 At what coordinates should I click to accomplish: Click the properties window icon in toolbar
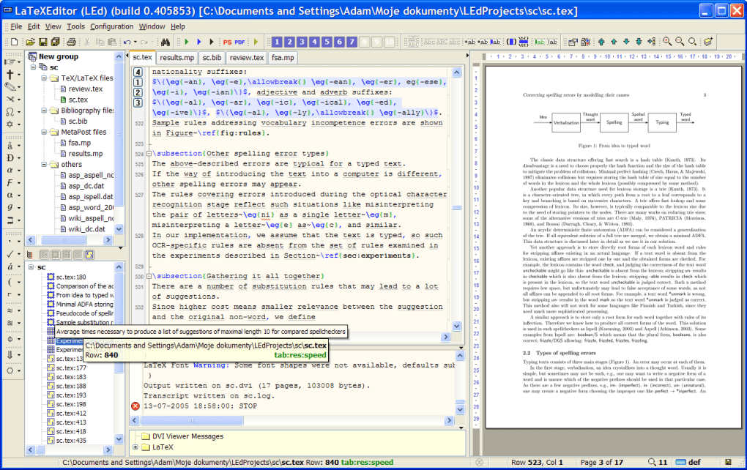pyautogui.click(x=573, y=42)
